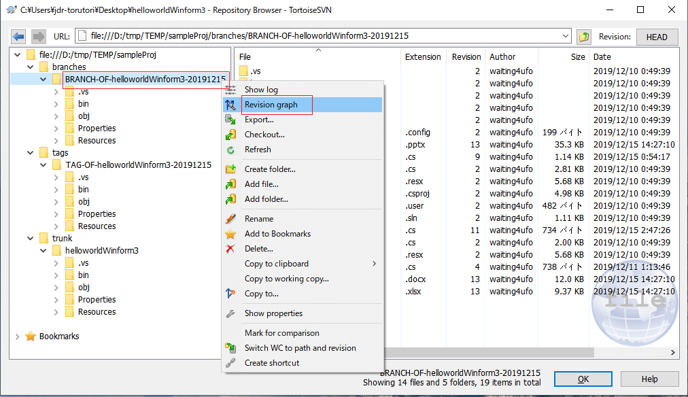
Task: Click the Bookmarks star icon in tree
Action: point(31,336)
